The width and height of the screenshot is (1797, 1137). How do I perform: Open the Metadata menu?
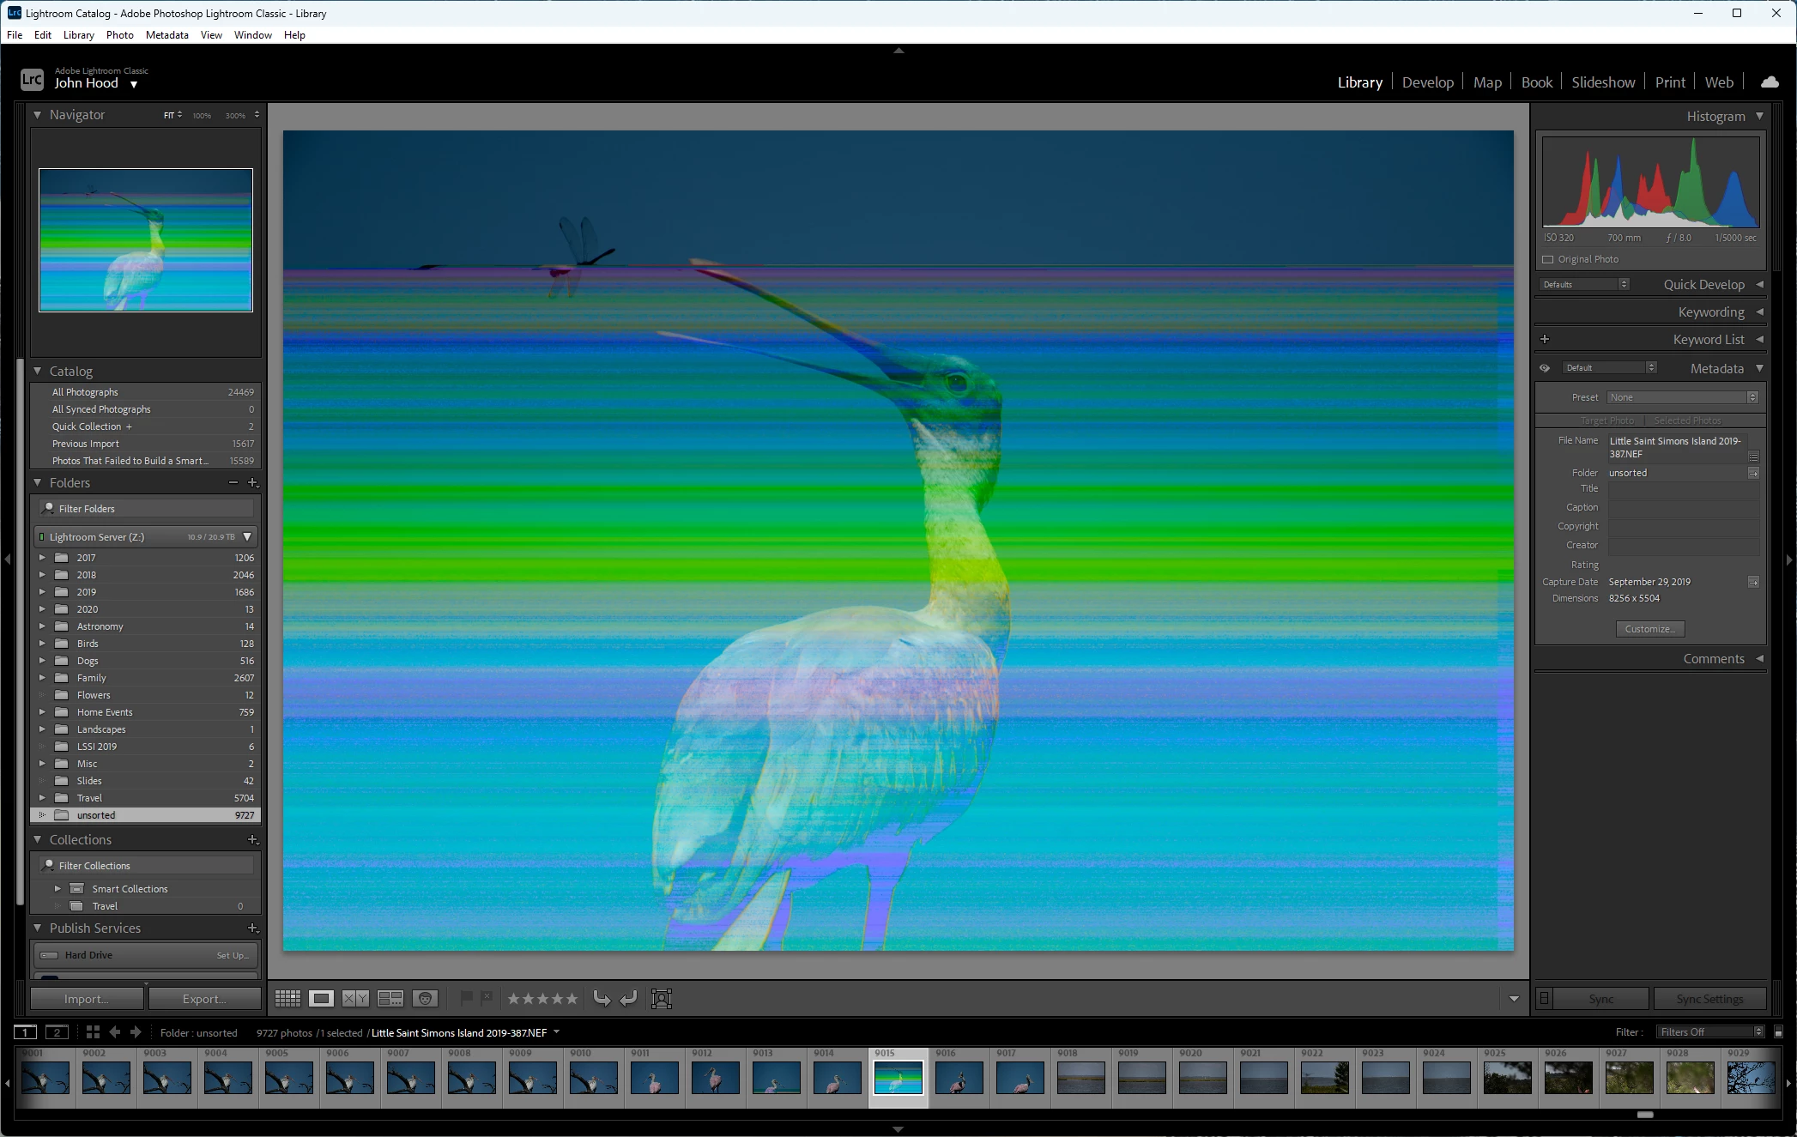click(166, 35)
